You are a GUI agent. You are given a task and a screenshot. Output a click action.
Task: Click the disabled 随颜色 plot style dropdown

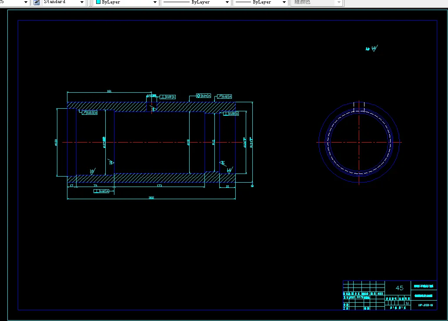317,2
